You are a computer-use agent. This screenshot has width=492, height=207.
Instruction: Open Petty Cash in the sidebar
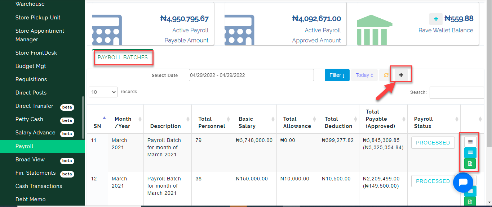(29, 119)
